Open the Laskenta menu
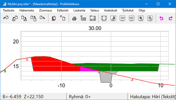176x100 pixels. pos(79,10)
